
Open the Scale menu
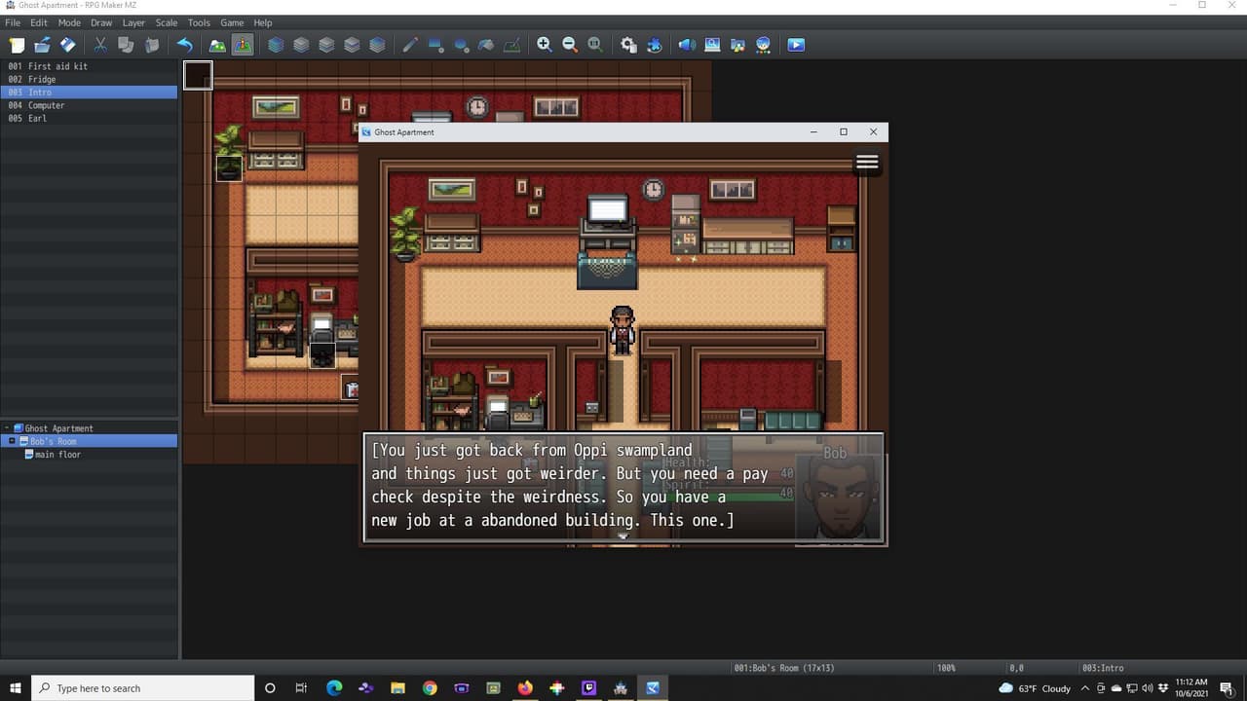coord(167,22)
